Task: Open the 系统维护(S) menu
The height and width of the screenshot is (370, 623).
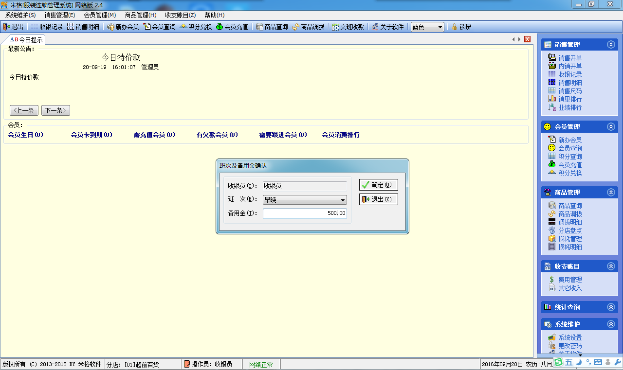Action: point(20,16)
